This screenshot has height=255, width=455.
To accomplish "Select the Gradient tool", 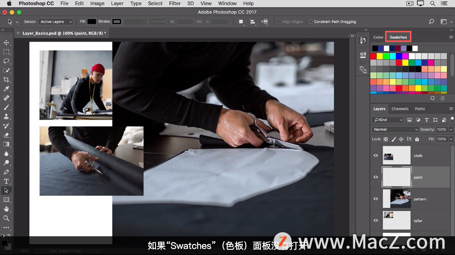I will [6, 144].
